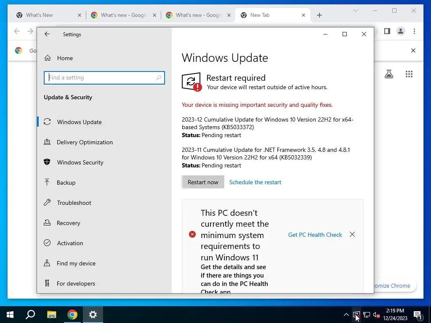Click Chrome icon on the taskbar
The image size is (431, 323).
pos(72,315)
